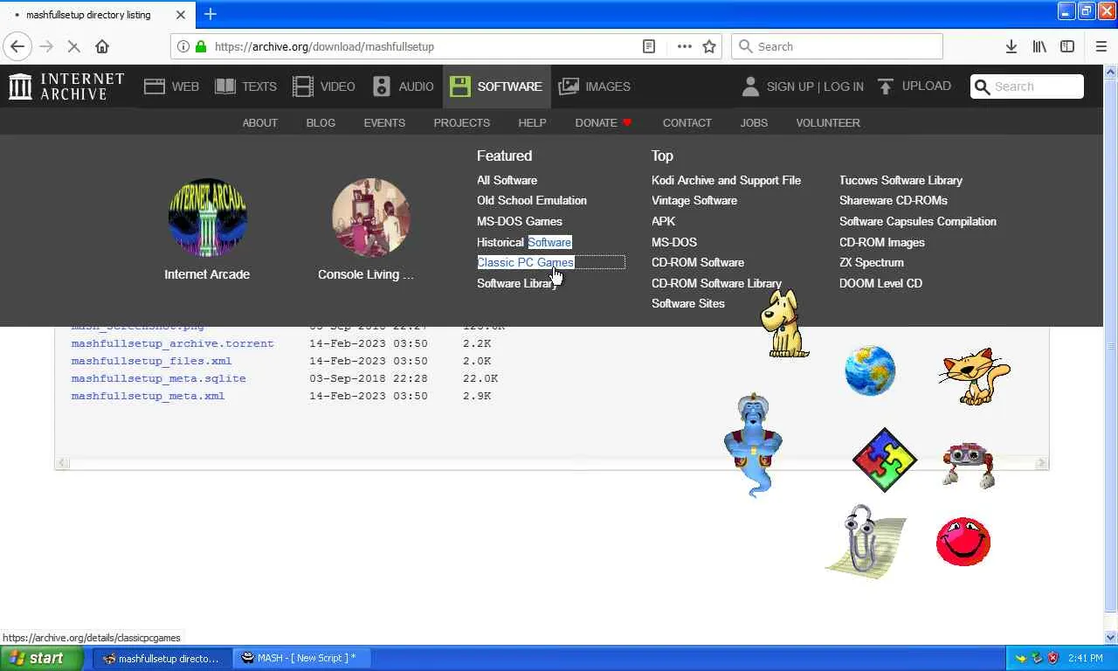This screenshot has width=1118, height=671.
Task: Close the mashfullsetup directory listing tab
Action: [181, 15]
